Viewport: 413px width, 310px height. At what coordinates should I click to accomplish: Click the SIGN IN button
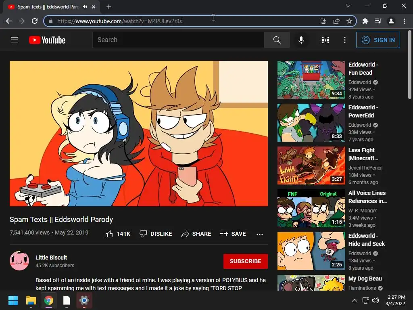pyautogui.click(x=378, y=40)
